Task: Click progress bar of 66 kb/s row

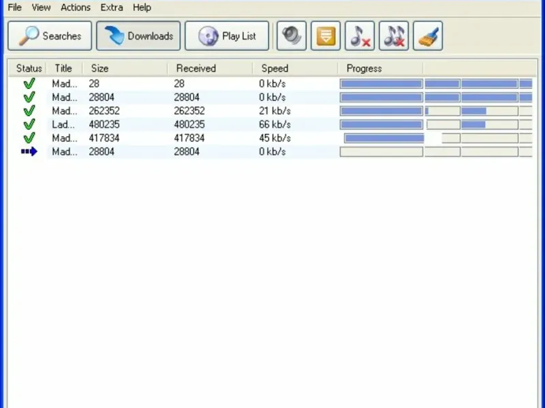Action: coord(381,124)
